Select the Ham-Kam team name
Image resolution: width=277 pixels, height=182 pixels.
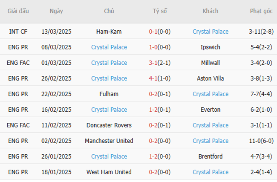pos(109,32)
